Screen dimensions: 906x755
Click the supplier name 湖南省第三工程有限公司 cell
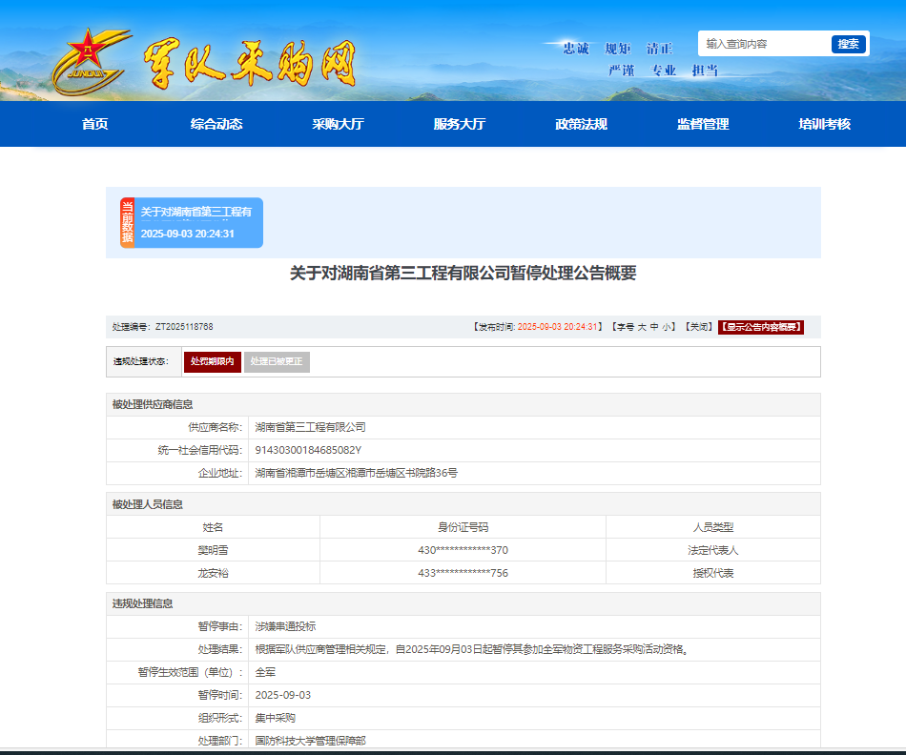(x=310, y=428)
